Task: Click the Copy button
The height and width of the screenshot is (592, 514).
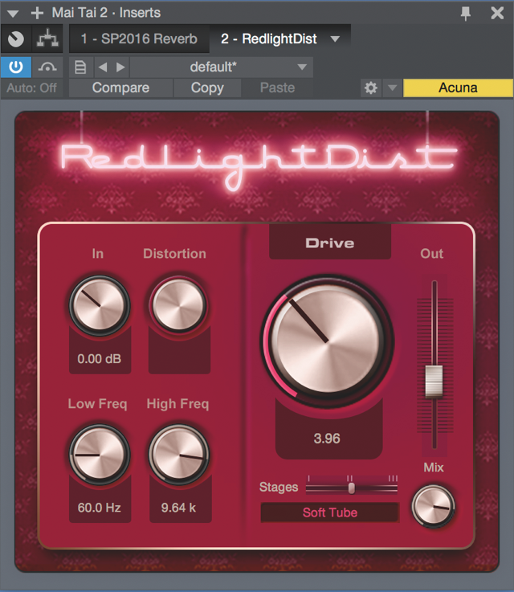Action: click(x=207, y=88)
